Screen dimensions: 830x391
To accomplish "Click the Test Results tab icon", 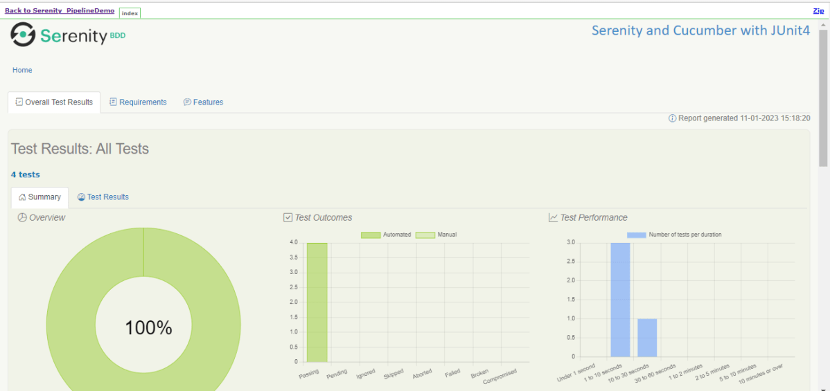I will click(x=81, y=197).
